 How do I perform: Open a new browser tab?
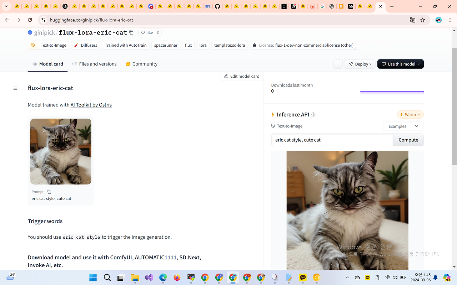[x=392, y=6]
